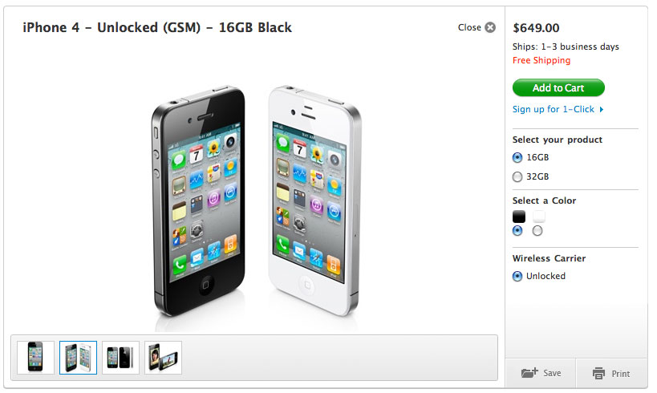
Task: Select the black and white iPhones thumbnail
Action: click(79, 358)
